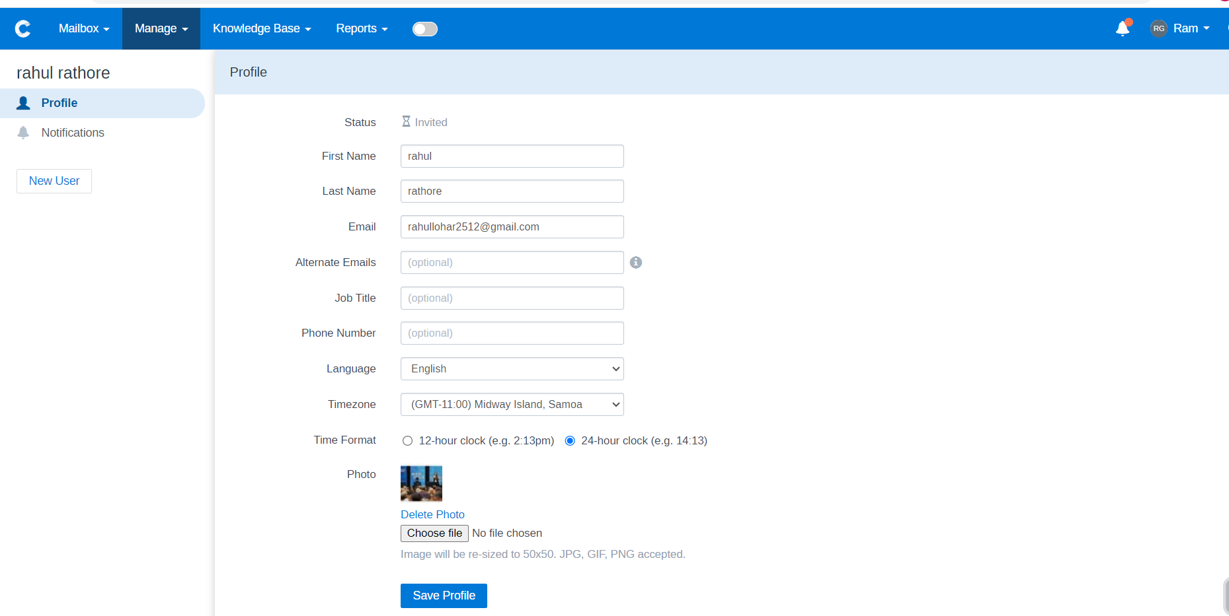Viewport: 1229px width, 616px height.
Task: Click the info icon beside Alternate Emails
Action: pos(635,262)
